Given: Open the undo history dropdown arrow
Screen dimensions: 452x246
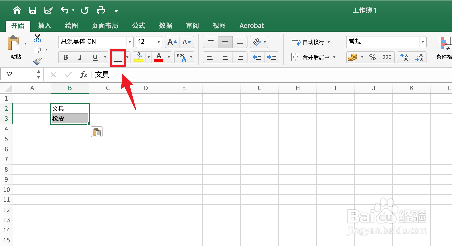Looking at the screenshot, I should click(x=73, y=10).
